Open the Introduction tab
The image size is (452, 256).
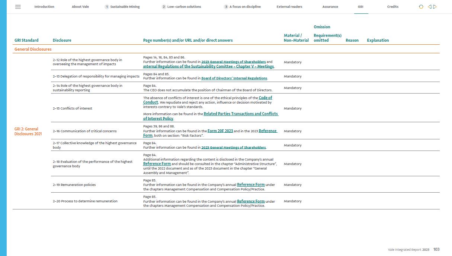(44, 7)
